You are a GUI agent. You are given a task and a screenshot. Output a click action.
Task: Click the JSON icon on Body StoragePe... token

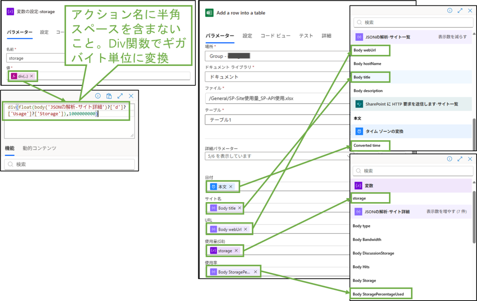[213, 272]
